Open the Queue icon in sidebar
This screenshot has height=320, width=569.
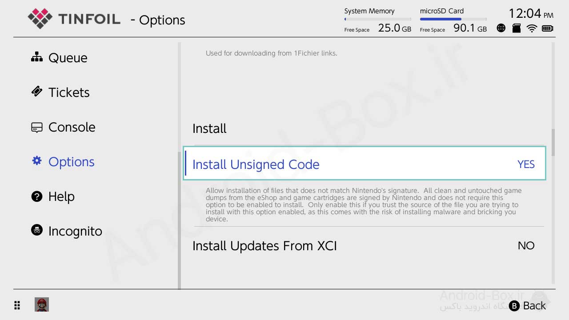36,57
